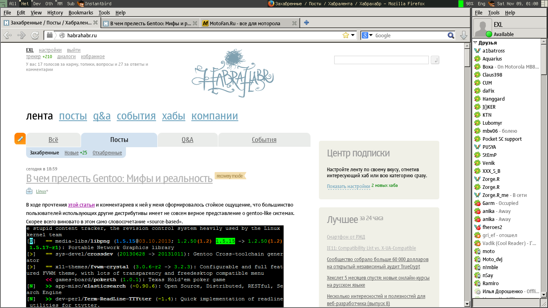Open the компании navigation link

215,116
